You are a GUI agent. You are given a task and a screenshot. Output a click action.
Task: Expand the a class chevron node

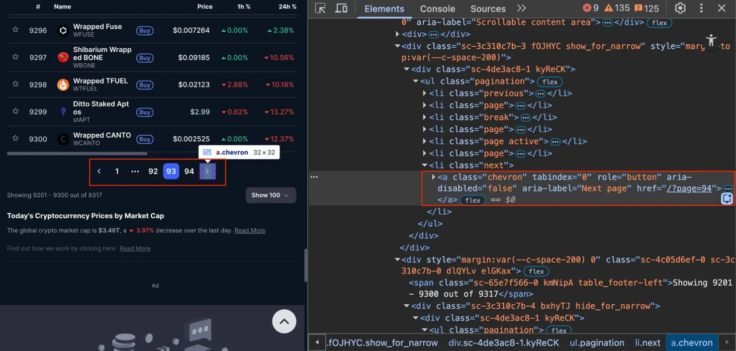tap(433, 177)
